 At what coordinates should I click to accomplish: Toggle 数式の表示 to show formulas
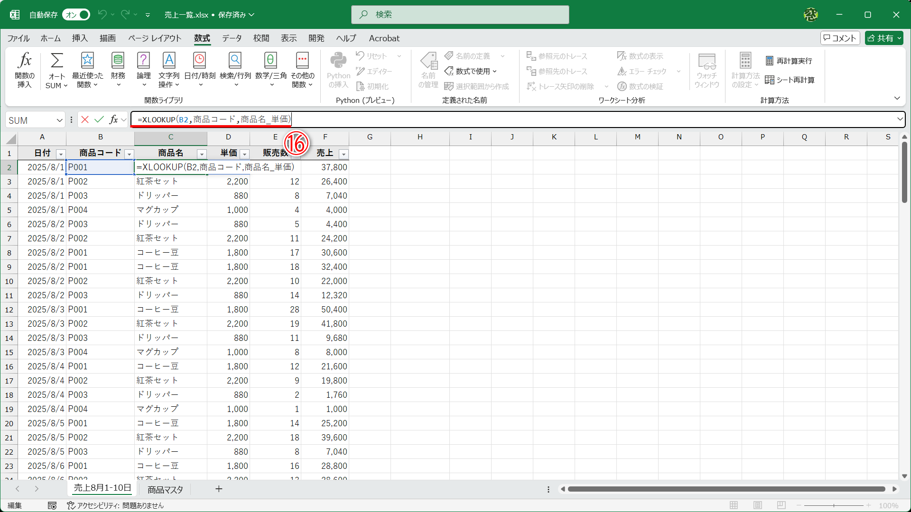(640, 56)
